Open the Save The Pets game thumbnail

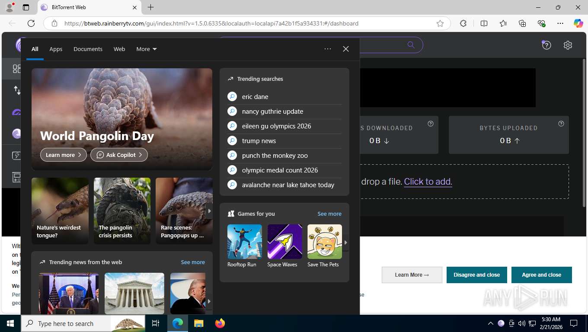point(325,242)
